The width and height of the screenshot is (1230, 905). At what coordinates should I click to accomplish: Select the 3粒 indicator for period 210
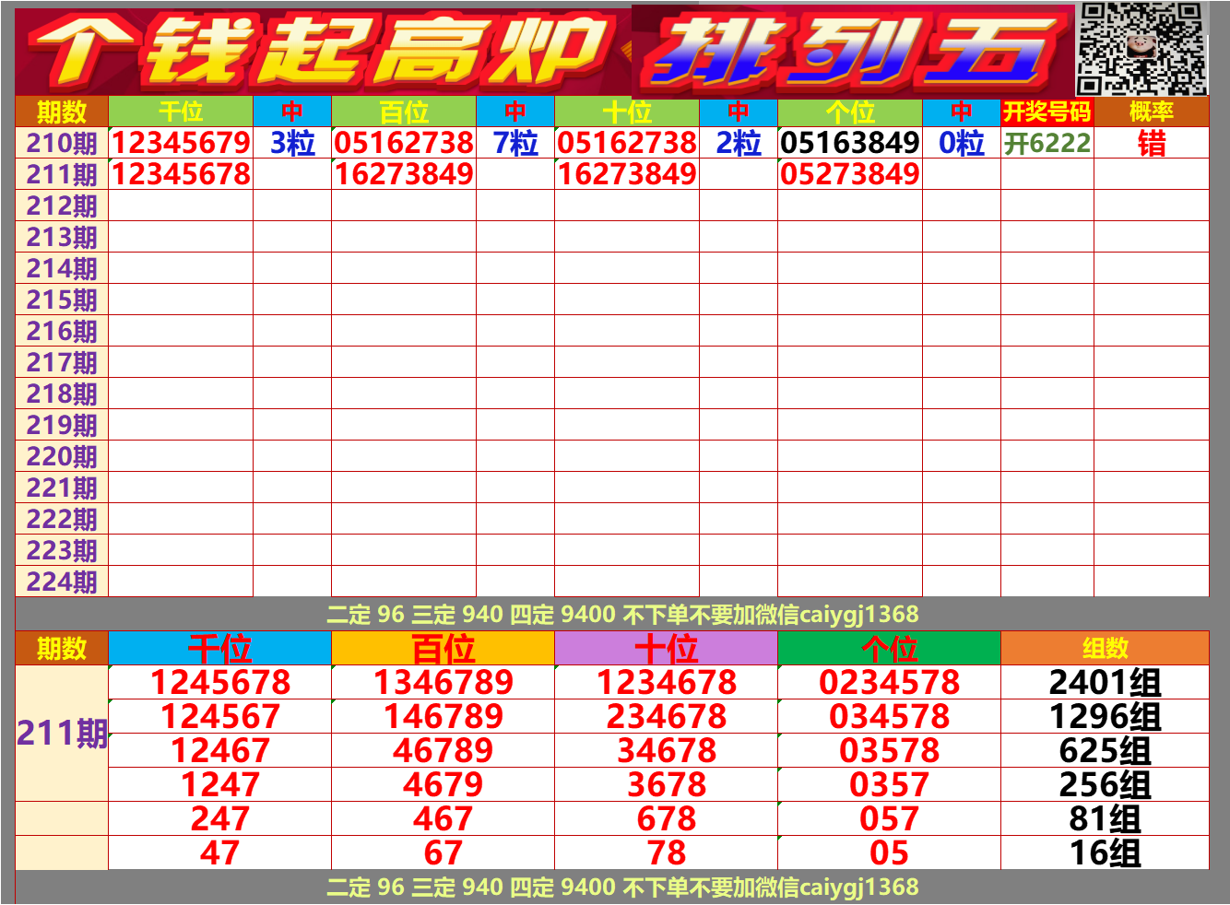297,143
